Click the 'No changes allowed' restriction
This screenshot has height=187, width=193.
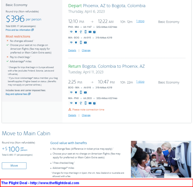[x=21, y=41]
